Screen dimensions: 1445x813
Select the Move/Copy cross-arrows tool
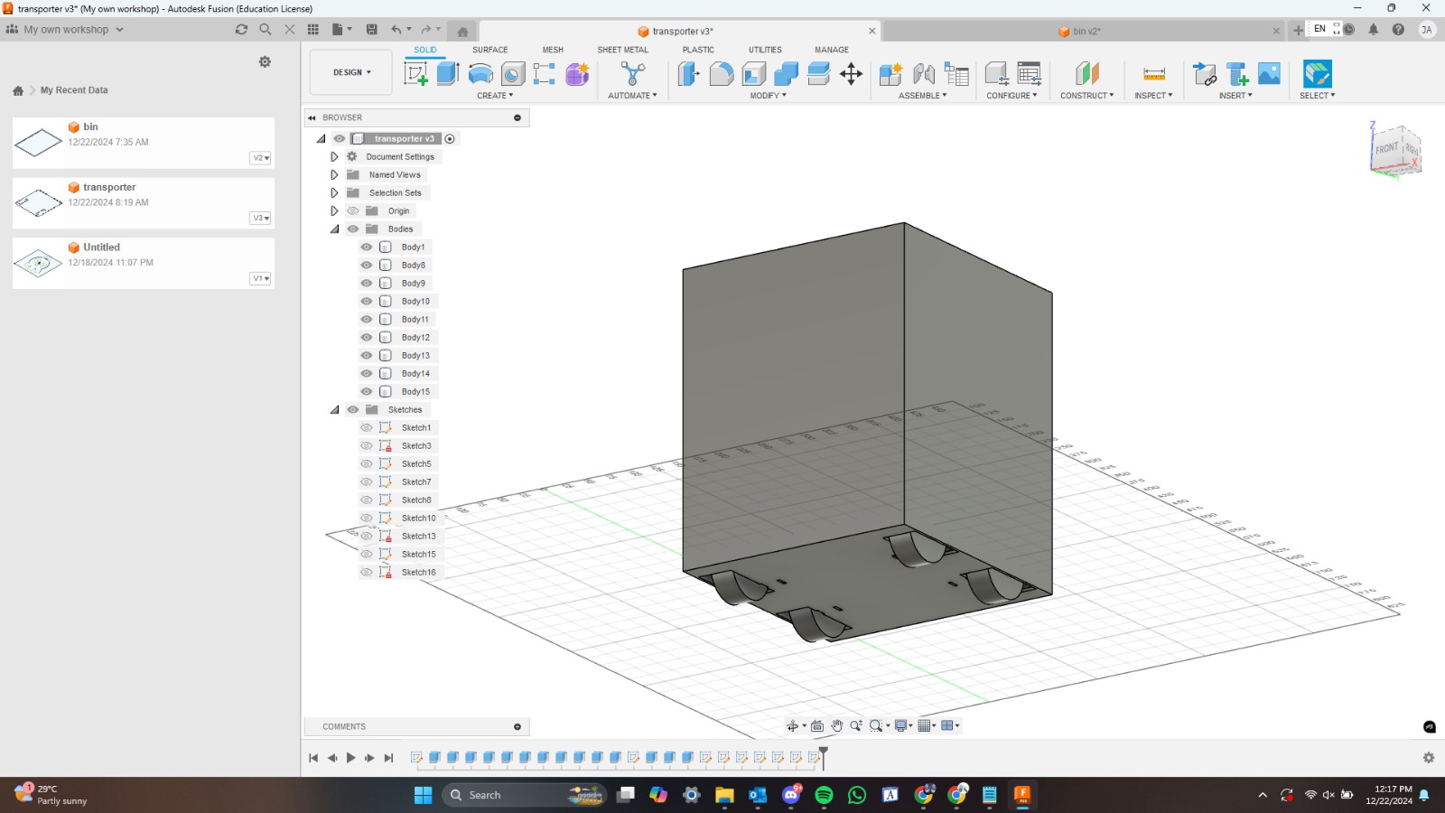[x=851, y=73]
